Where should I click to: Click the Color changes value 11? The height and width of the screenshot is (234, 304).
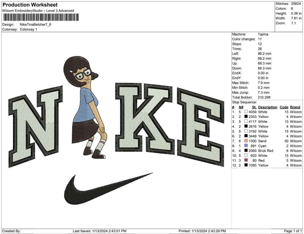pyautogui.click(x=260, y=39)
